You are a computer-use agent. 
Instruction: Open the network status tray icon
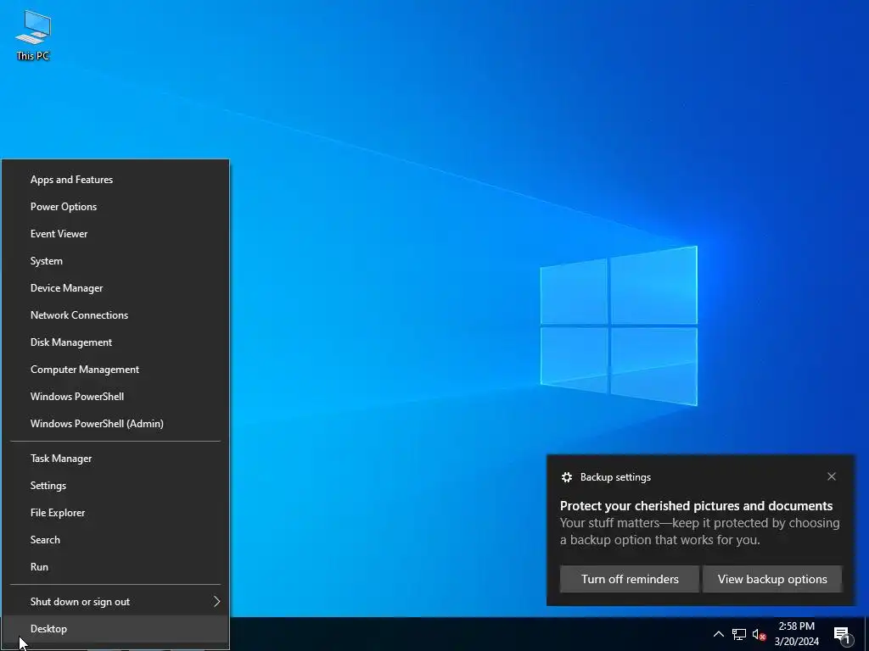739,634
